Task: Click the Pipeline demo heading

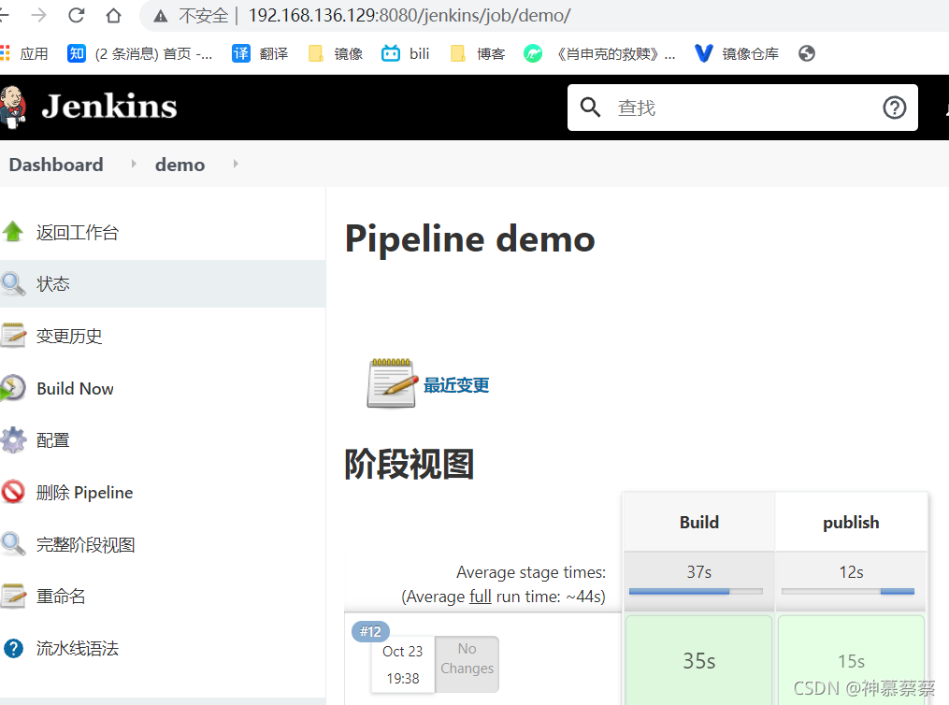Action: click(x=470, y=239)
